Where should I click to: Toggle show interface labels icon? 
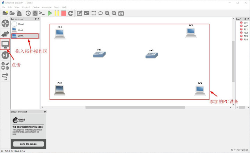click(35, 13)
